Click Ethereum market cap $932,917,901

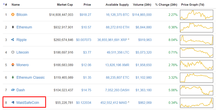pyautogui.click(x=64, y=27)
